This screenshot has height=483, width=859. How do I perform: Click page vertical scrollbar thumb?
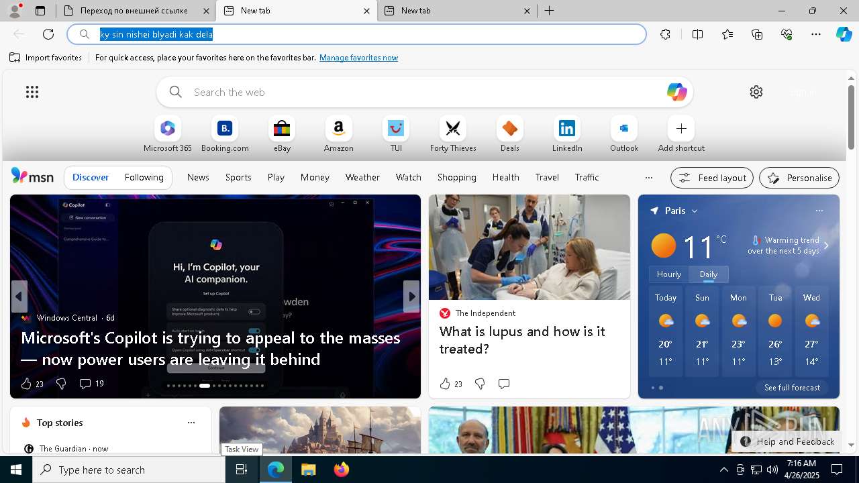point(851,117)
